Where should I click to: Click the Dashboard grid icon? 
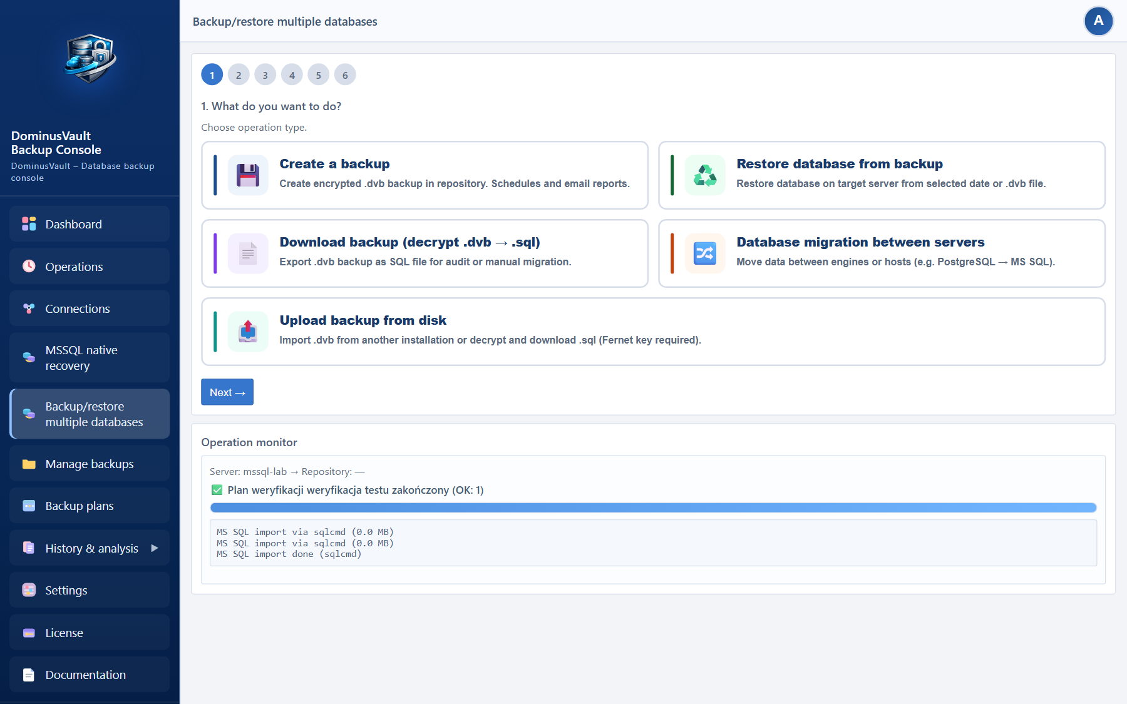29,224
